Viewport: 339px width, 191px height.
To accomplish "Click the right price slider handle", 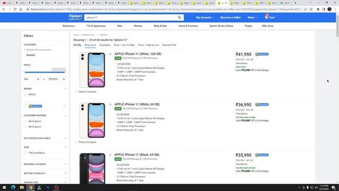I will pos(66,72).
